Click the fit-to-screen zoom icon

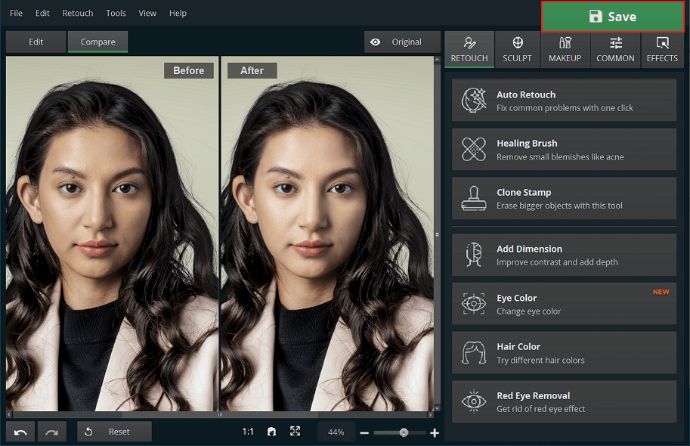[x=295, y=431]
